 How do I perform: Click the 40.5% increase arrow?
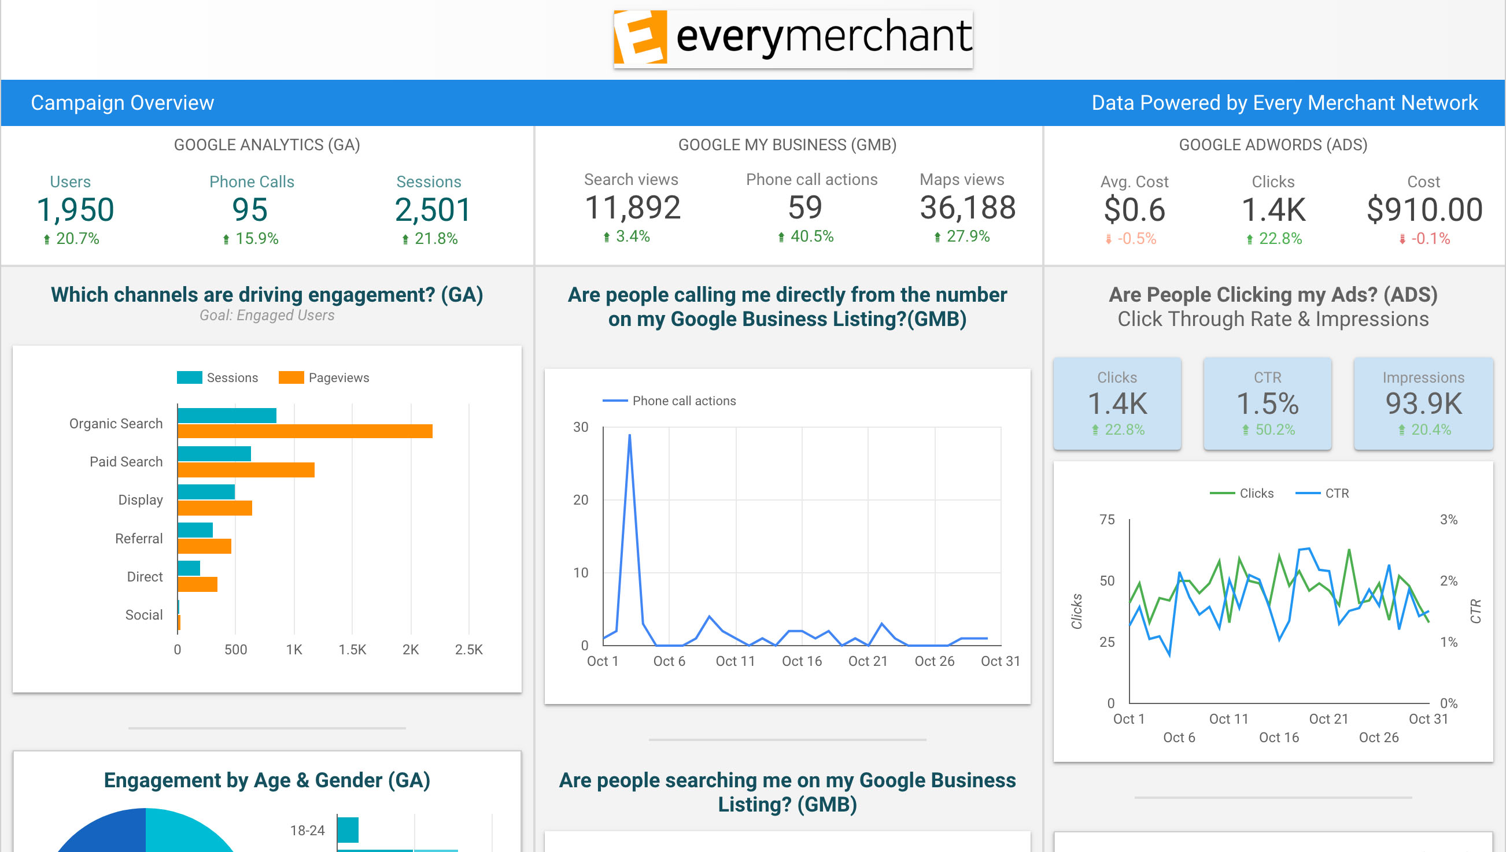(x=781, y=237)
